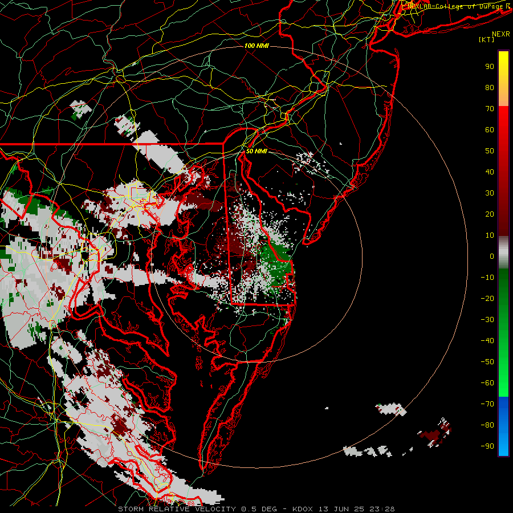Click the [KT] units label
513x513 pixels.
point(487,39)
